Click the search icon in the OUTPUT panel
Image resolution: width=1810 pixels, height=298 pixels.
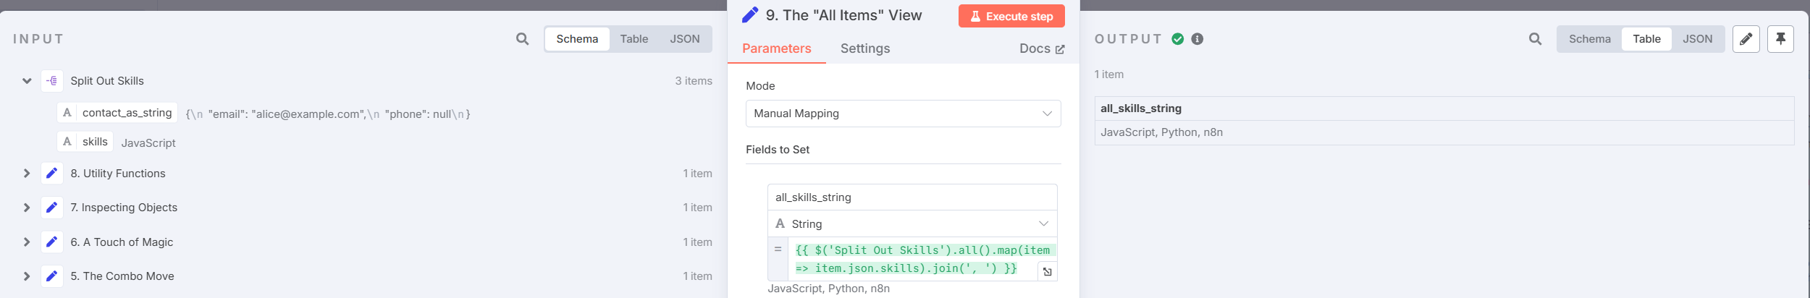[1535, 39]
